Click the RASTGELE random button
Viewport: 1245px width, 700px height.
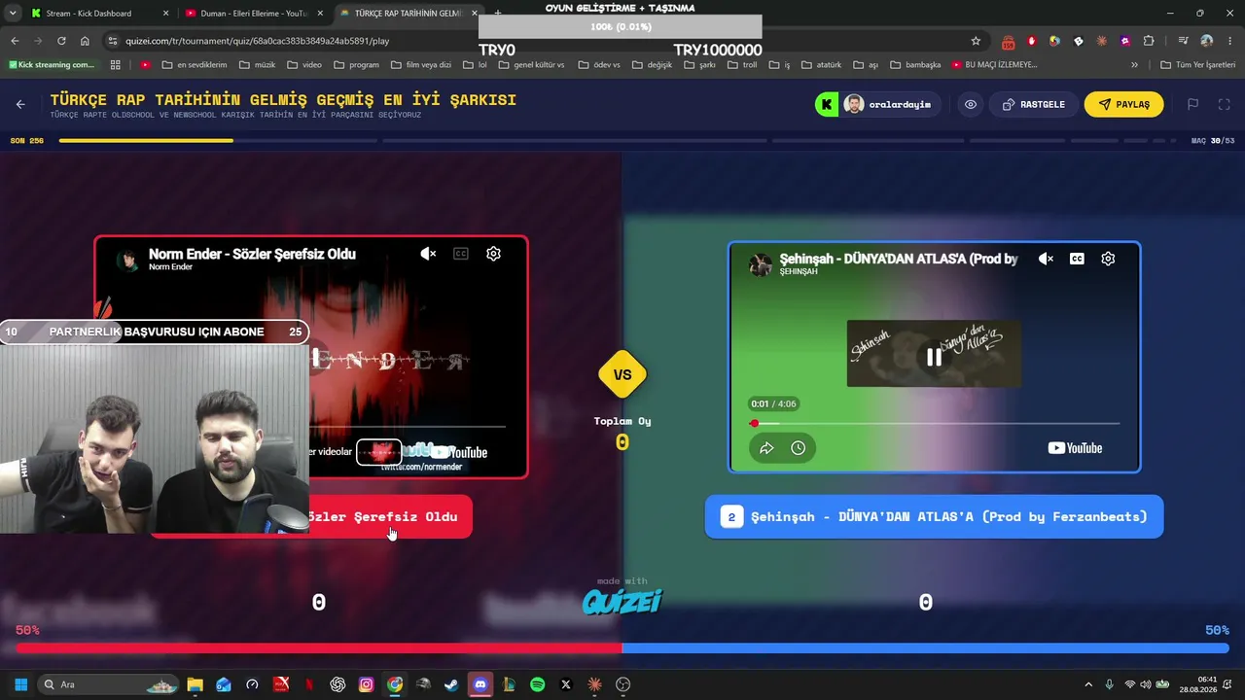pyautogui.click(x=1033, y=104)
